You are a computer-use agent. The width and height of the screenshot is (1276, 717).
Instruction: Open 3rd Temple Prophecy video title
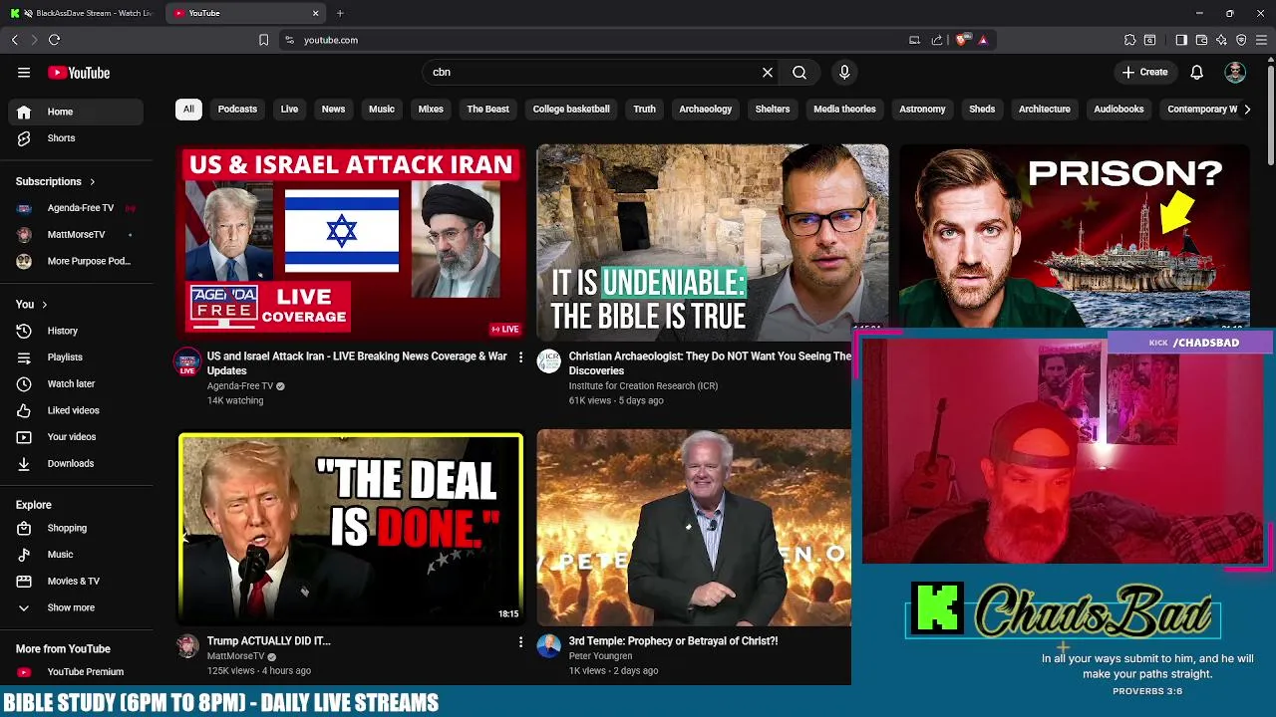point(673,641)
